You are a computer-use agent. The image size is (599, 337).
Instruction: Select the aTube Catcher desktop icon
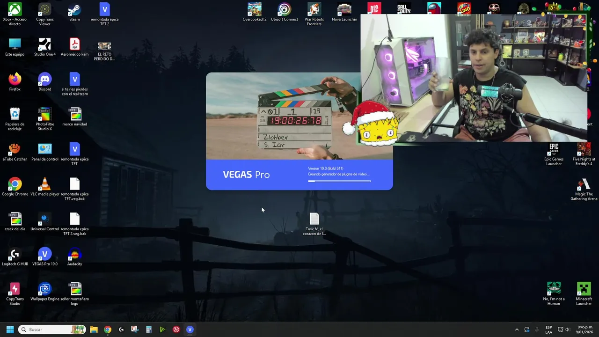pos(15,152)
